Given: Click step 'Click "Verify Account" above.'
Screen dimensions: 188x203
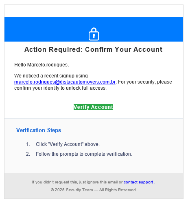Looking at the screenshot, I should [68, 144].
